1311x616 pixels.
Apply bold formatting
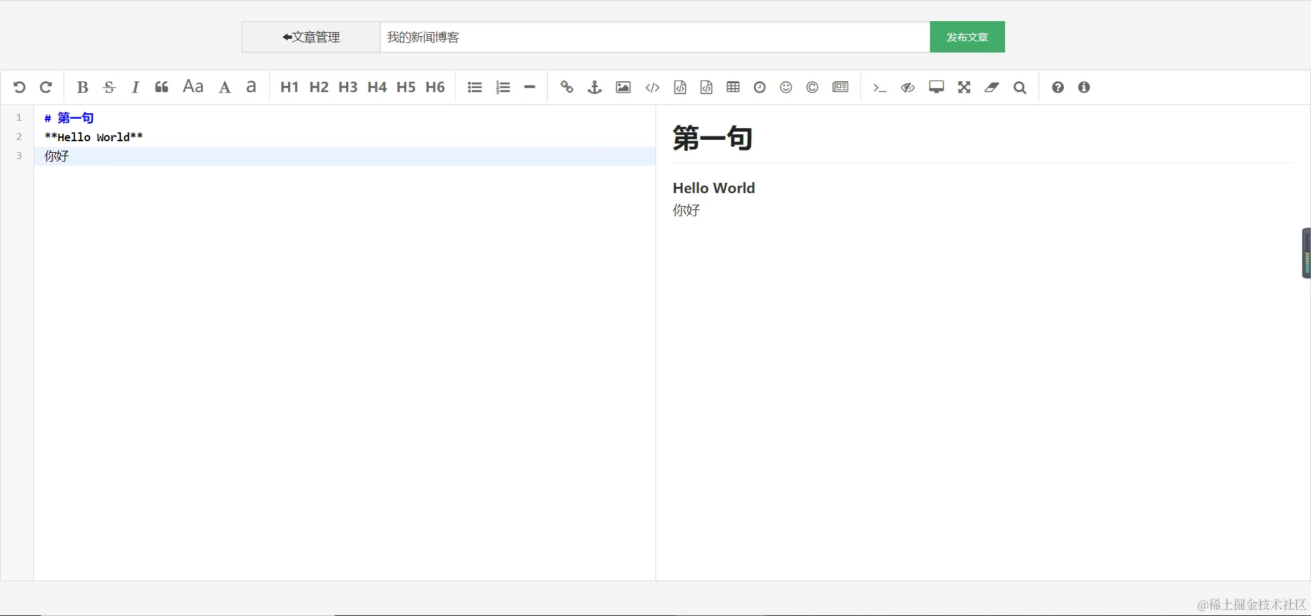(x=83, y=87)
